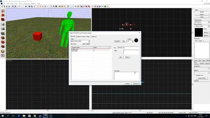Click the Cancel button at dialog bottom
The image size is (210, 118).
click(x=128, y=84)
